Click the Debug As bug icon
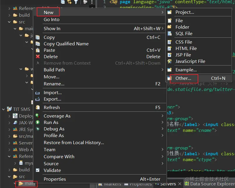Viewport: 235px width, 188px height. (38, 129)
